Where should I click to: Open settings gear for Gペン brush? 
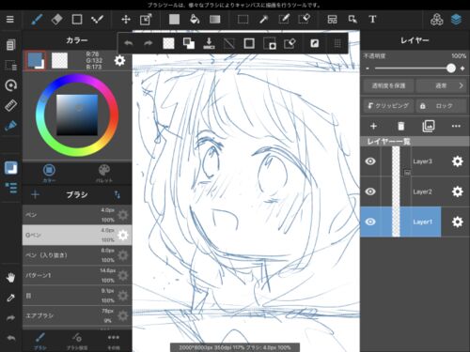[123, 235]
